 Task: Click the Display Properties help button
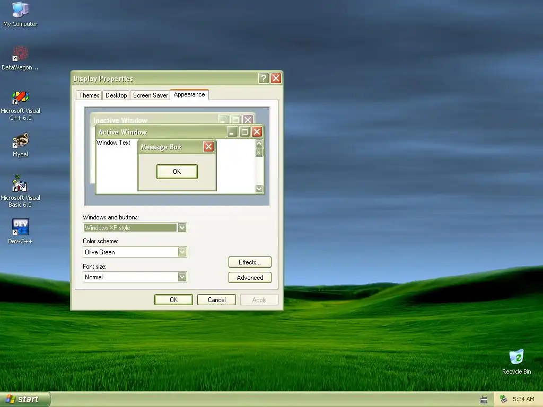[264, 78]
